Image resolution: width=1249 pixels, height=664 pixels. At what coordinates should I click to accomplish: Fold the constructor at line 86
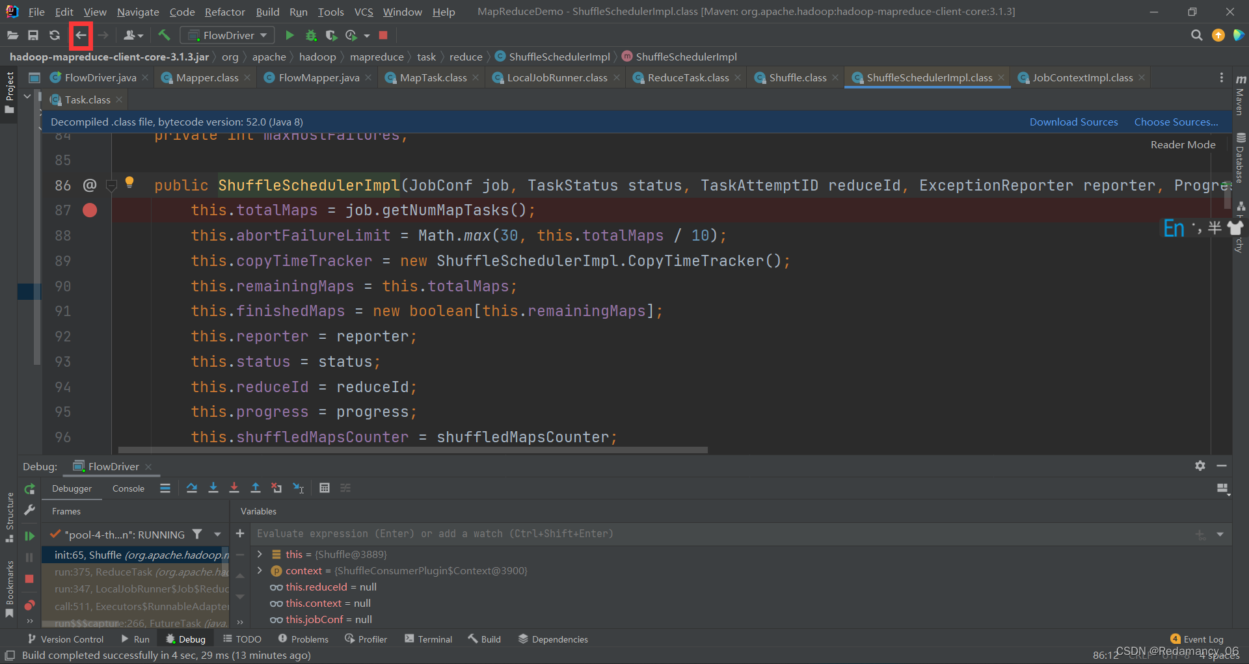click(111, 187)
